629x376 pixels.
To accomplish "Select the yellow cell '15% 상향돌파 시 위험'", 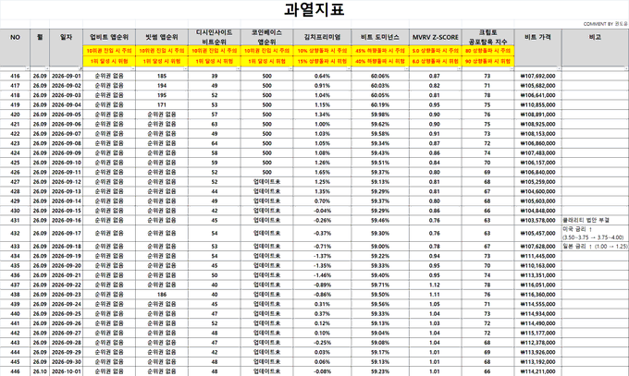I will (x=322, y=61).
